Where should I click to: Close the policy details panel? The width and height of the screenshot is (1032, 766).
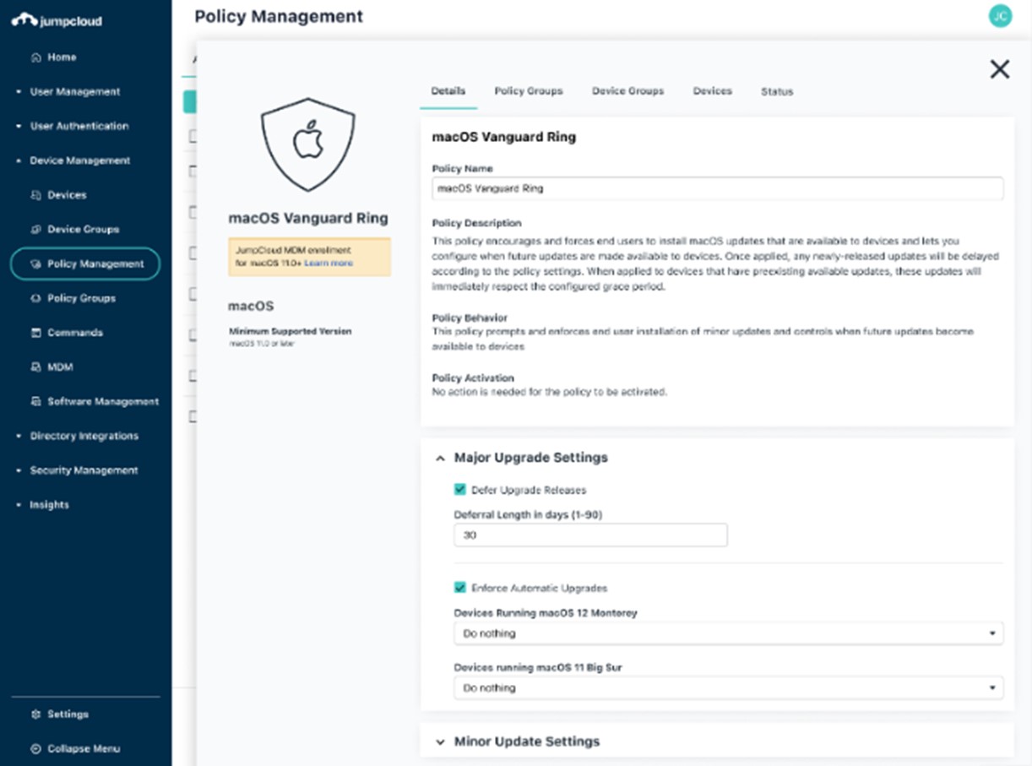1000,69
